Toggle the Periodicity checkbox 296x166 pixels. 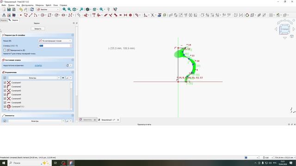5,50
